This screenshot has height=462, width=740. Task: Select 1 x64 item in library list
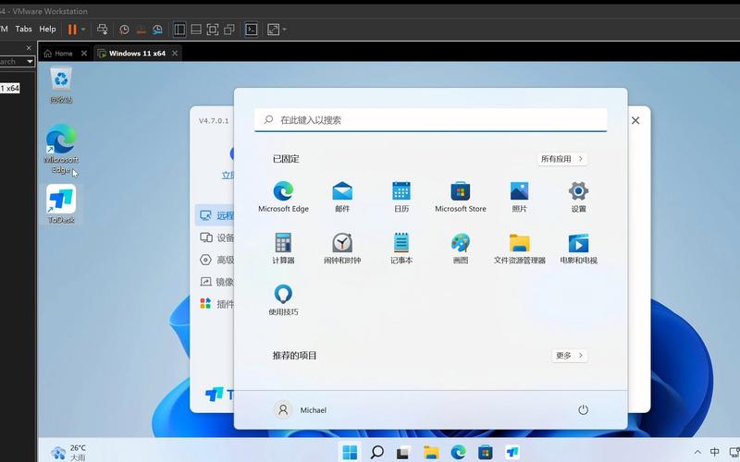9,88
